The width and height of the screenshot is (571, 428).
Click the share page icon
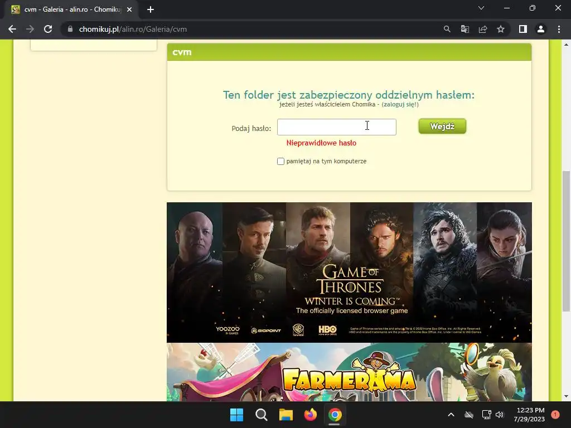483,29
